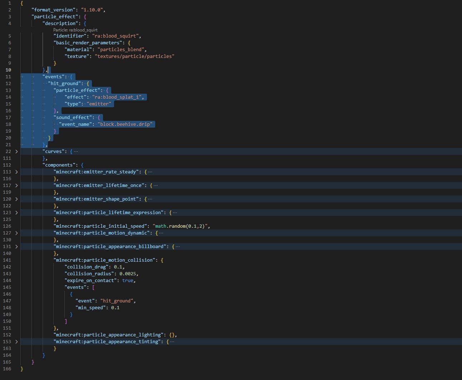Expand the particle_motion_dynamic fold chevron

pos(16,233)
